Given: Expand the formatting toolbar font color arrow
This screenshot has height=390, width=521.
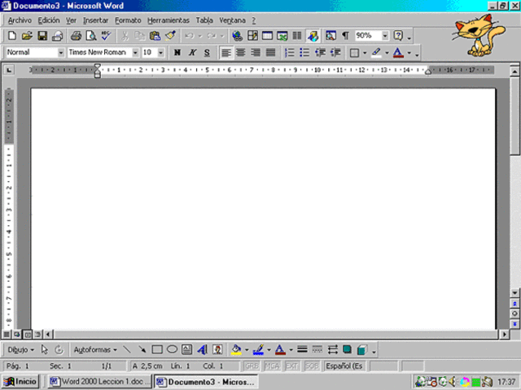Looking at the screenshot, I should pos(409,53).
